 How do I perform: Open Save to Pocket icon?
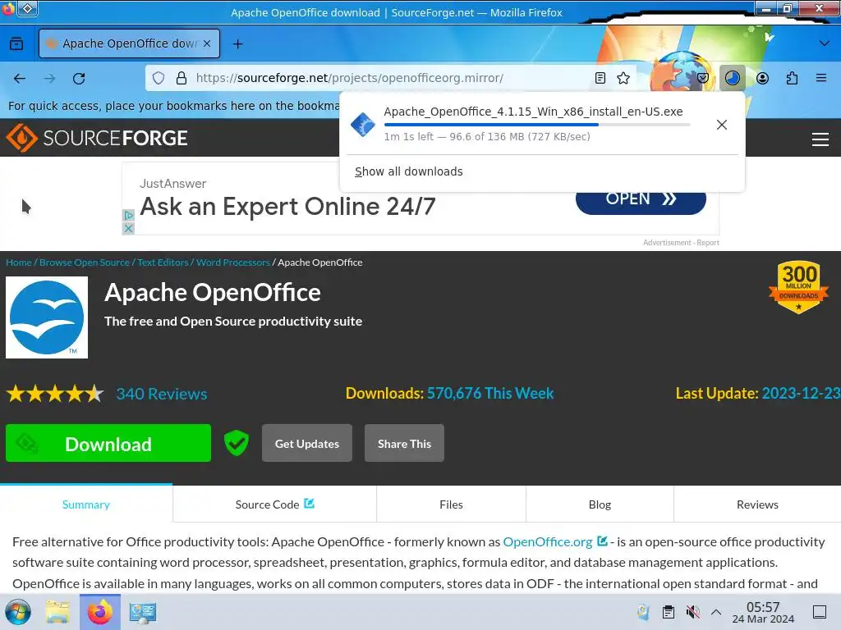click(703, 78)
